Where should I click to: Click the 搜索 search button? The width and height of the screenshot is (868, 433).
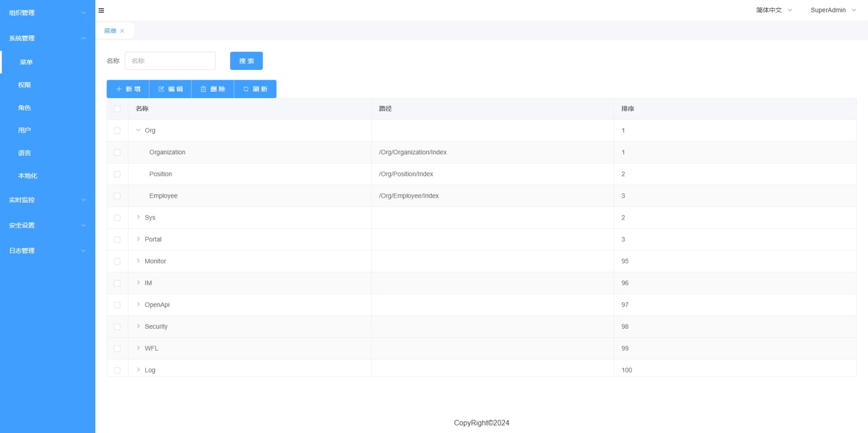coord(246,61)
